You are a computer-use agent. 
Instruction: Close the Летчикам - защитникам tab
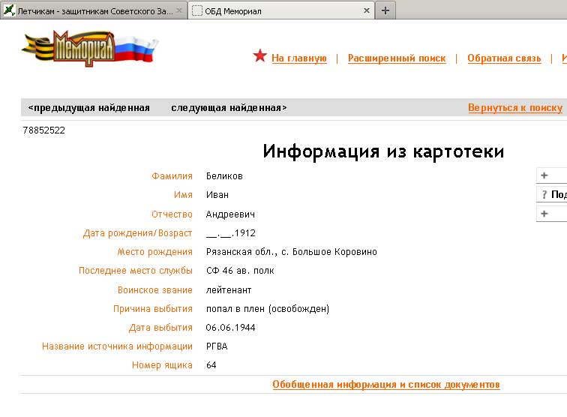(179, 10)
